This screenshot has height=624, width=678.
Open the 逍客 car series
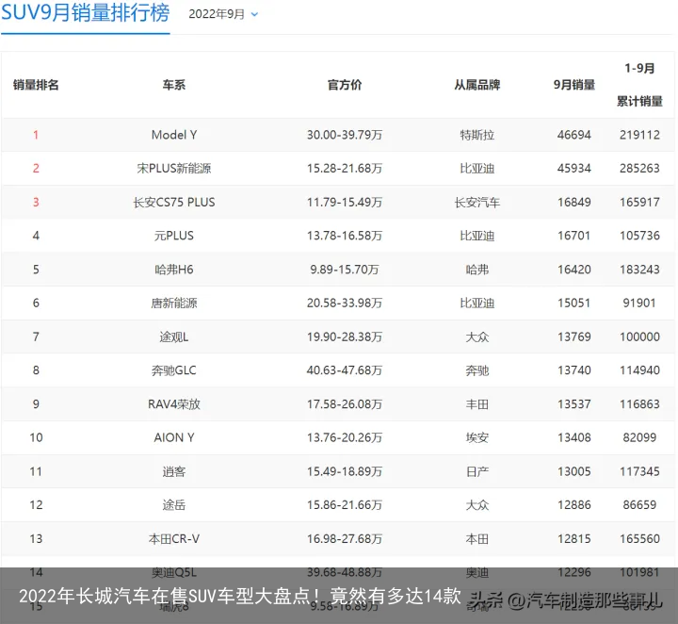tap(174, 471)
